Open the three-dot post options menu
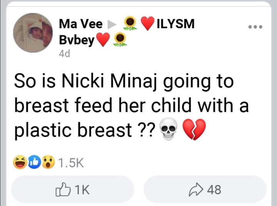Screen dimensions: 277x206 coord(255,27)
